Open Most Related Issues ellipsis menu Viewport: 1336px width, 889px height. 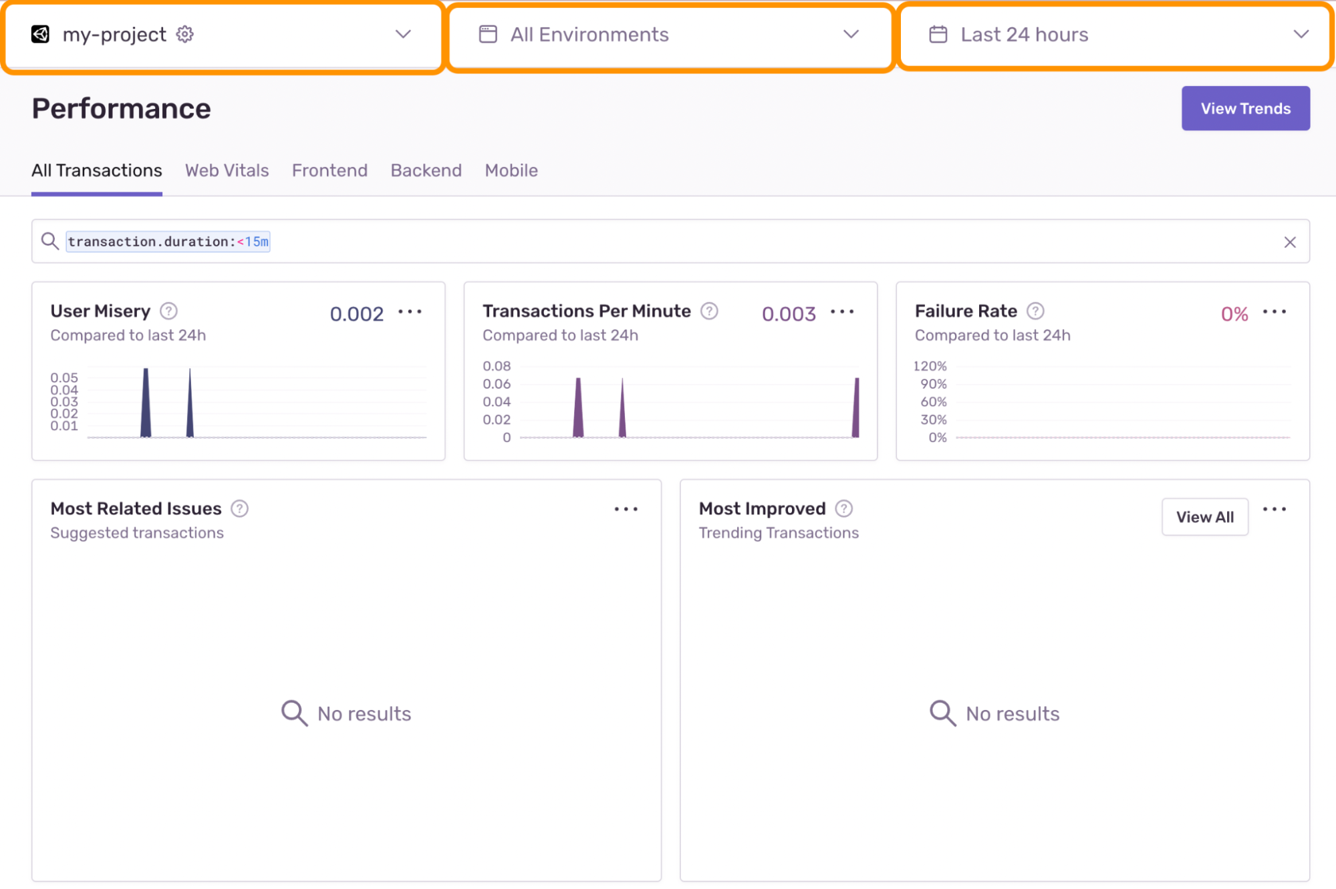626,510
